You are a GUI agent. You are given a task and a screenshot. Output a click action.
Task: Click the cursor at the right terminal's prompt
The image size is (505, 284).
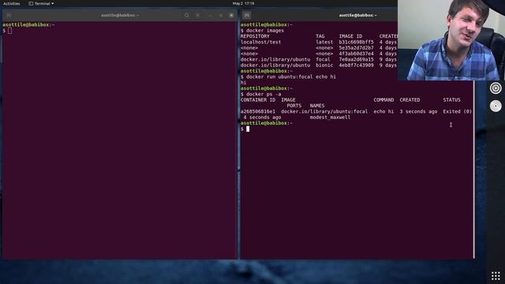[x=248, y=129]
